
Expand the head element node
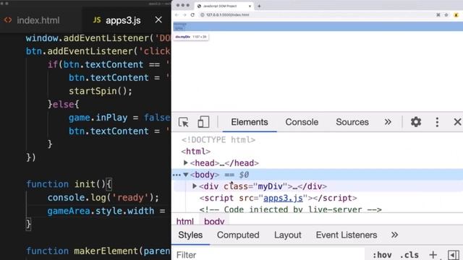click(x=186, y=162)
